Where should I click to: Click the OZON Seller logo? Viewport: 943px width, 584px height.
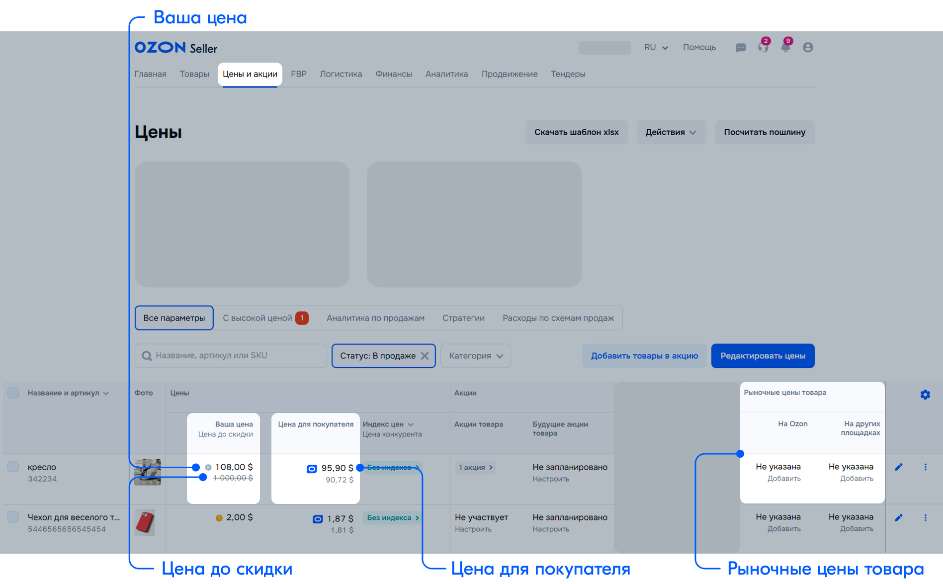[176, 48]
